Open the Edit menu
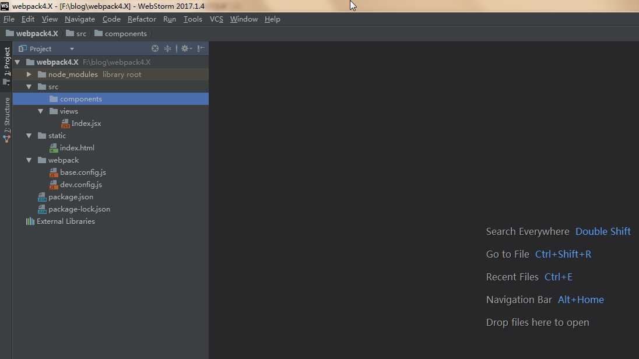This screenshot has height=359, width=639. [x=28, y=19]
